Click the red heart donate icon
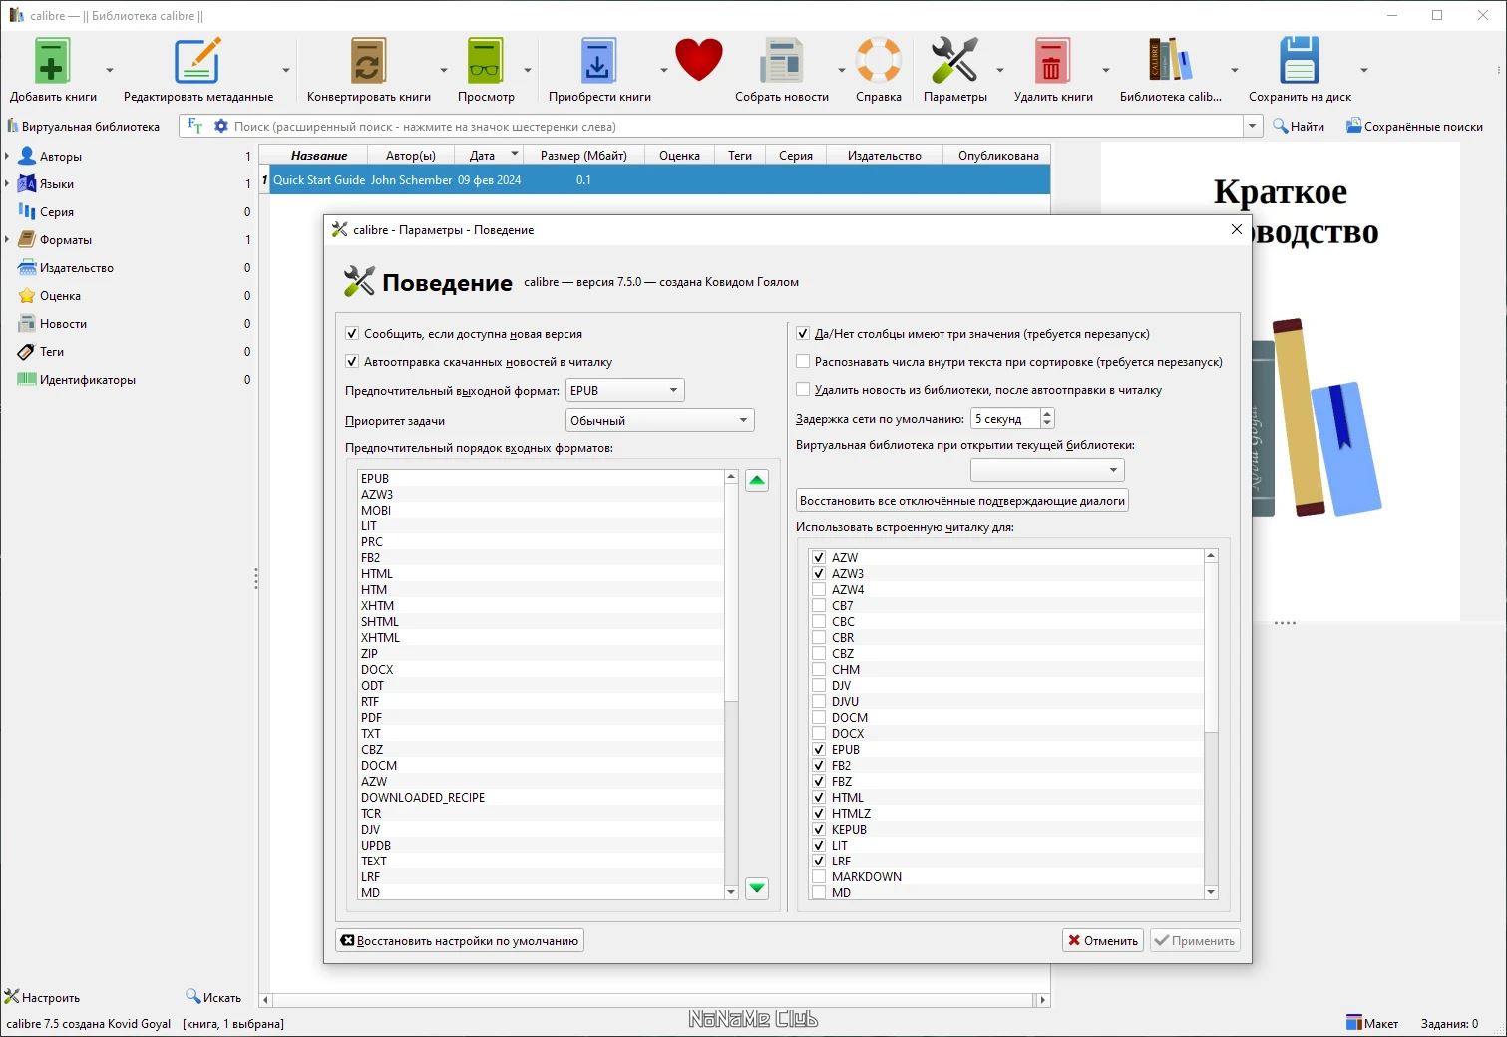Image resolution: width=1507 pixels, height=1037 pixels. (698, 60)
